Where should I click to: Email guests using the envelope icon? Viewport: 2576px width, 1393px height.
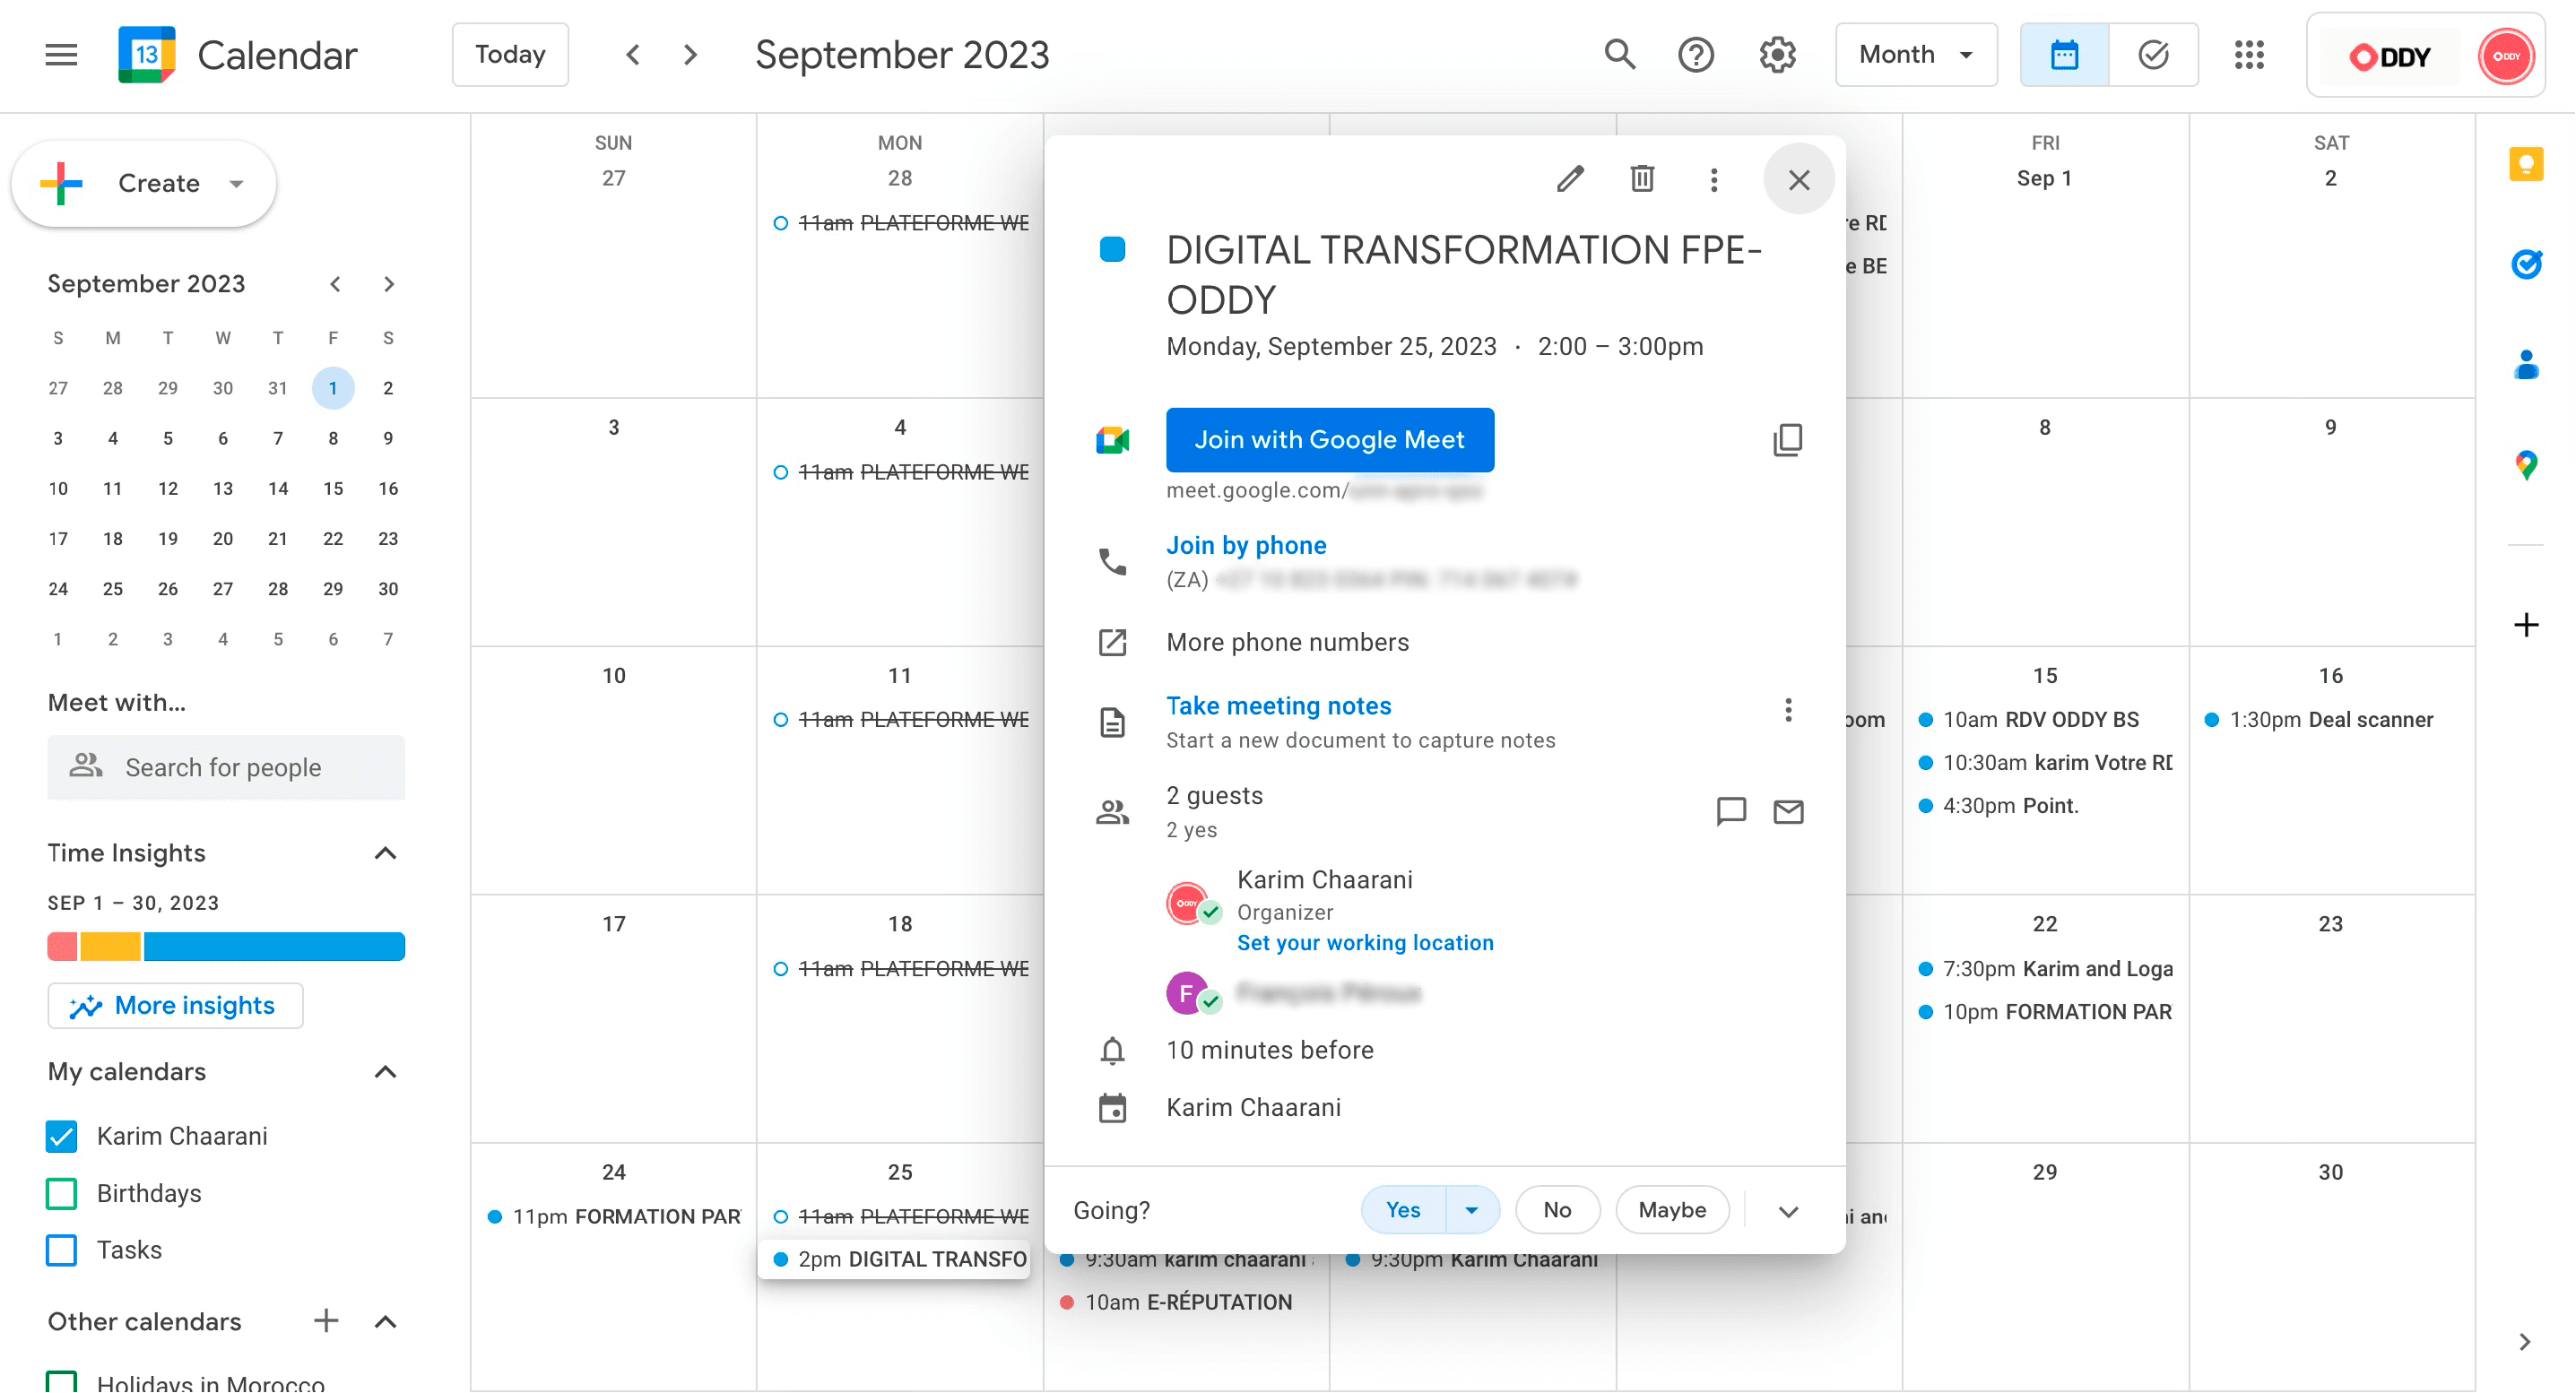[x=1788, y=811]
